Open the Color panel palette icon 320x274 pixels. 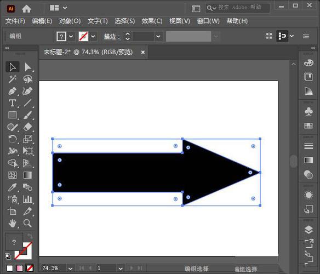pyautogui.click(x=308, y=63)
